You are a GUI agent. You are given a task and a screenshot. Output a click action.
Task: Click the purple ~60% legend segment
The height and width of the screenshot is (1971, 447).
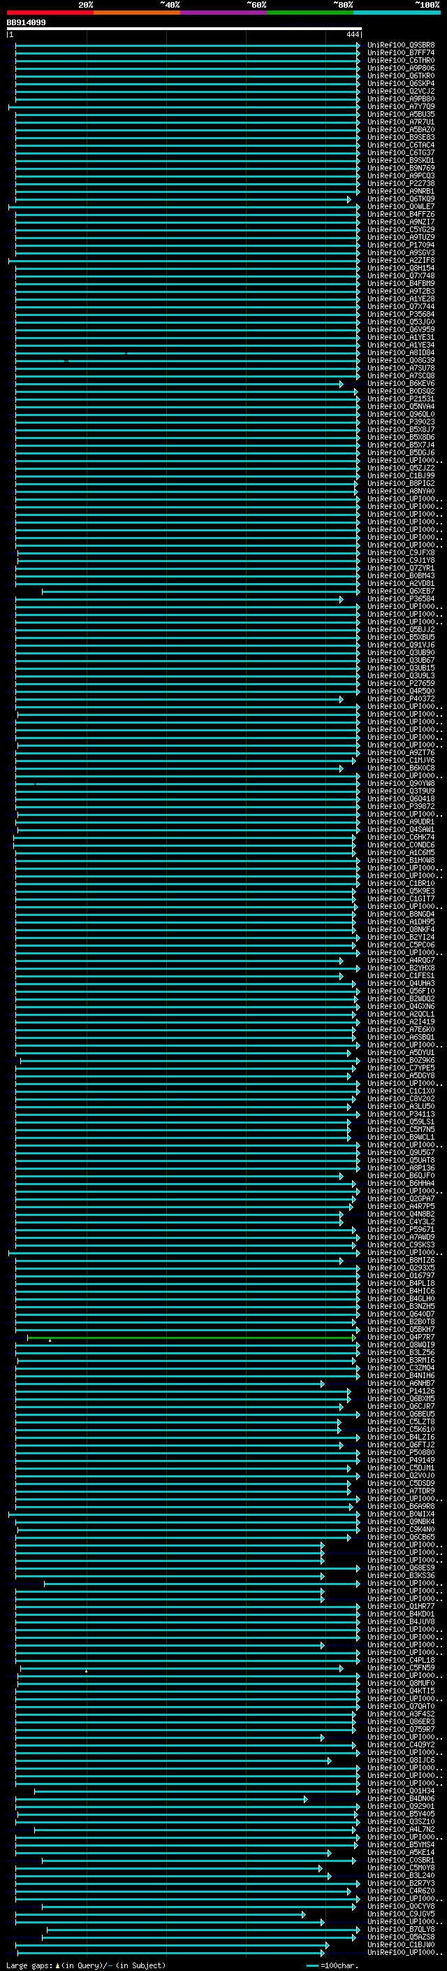tap(224, 13)
